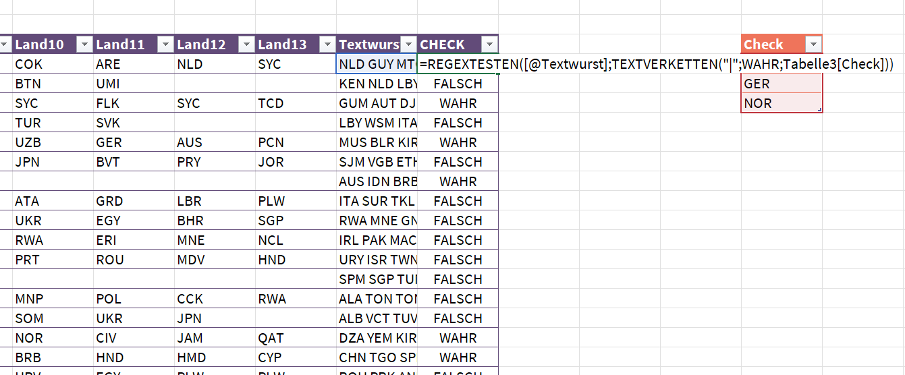Screen dimensions: 905x375
Task: Select the QAT cell in Land13
Action: click(296, 338)
